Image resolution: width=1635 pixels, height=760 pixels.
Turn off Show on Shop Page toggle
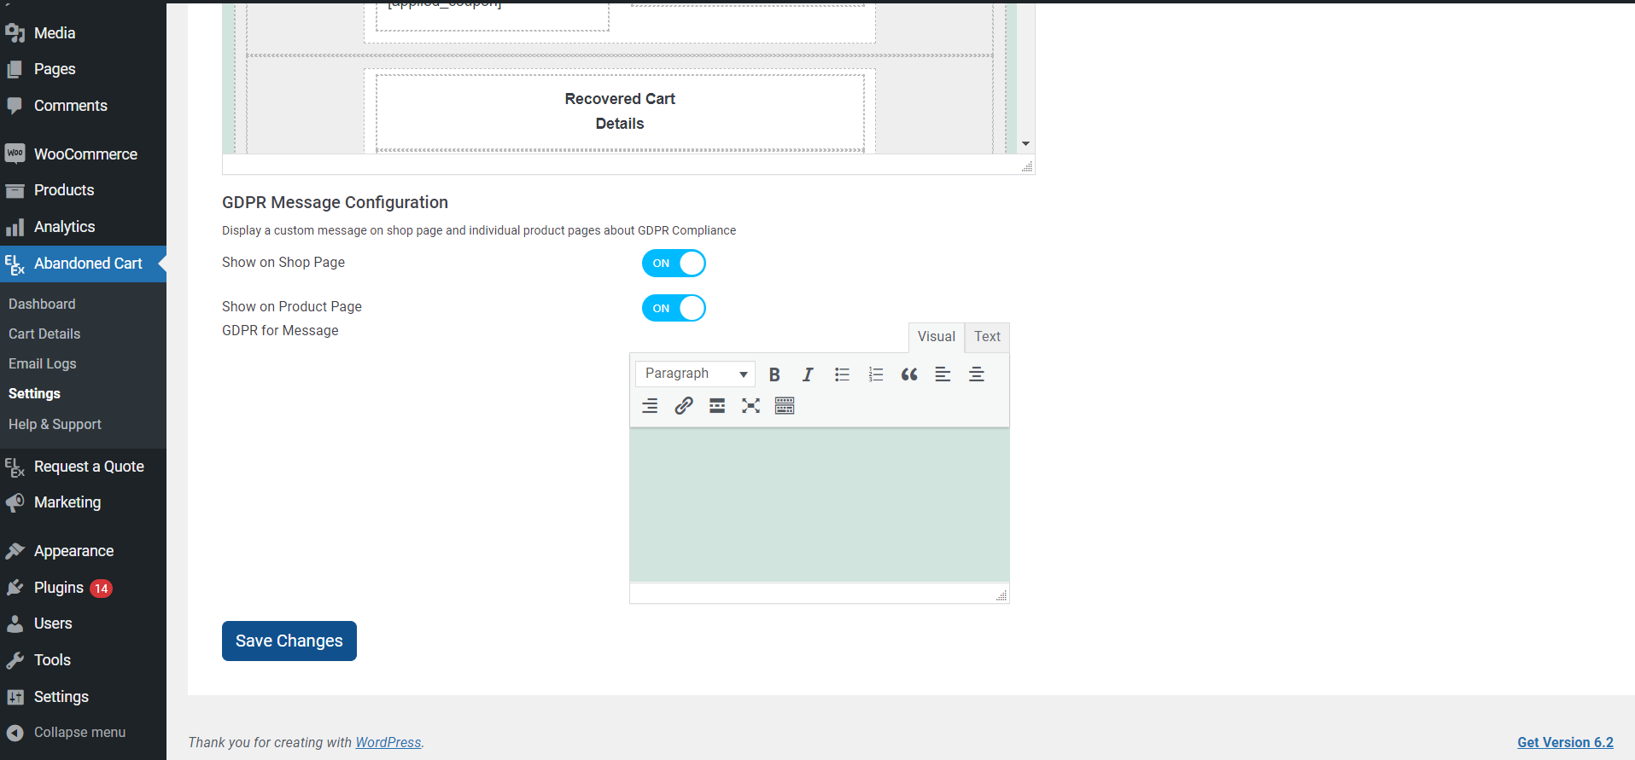pyautogui.click(x=674, y=264)
